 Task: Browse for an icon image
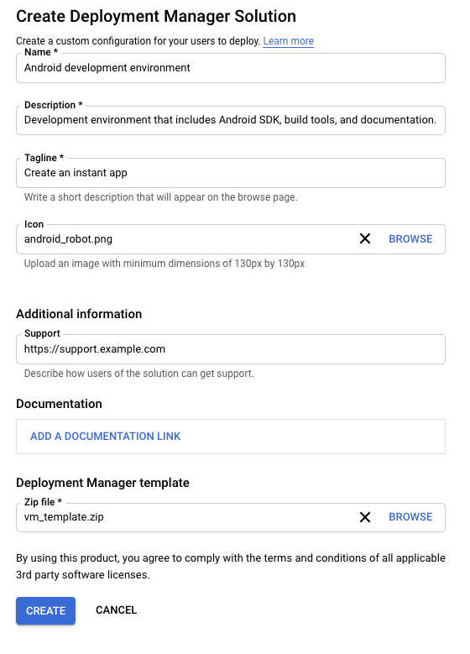click(x=410, y=239)
